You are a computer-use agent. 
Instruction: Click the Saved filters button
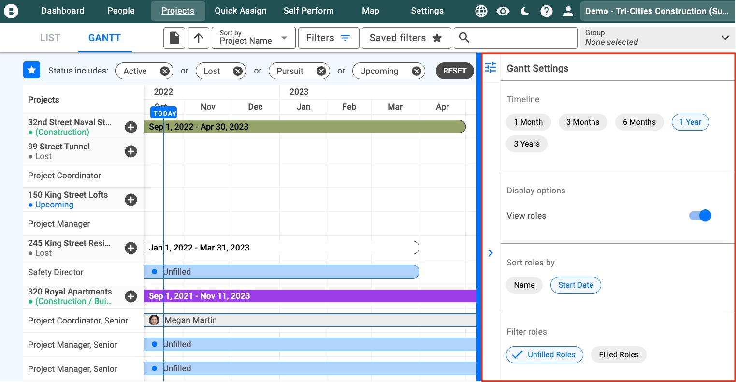[x=406, y=38]
